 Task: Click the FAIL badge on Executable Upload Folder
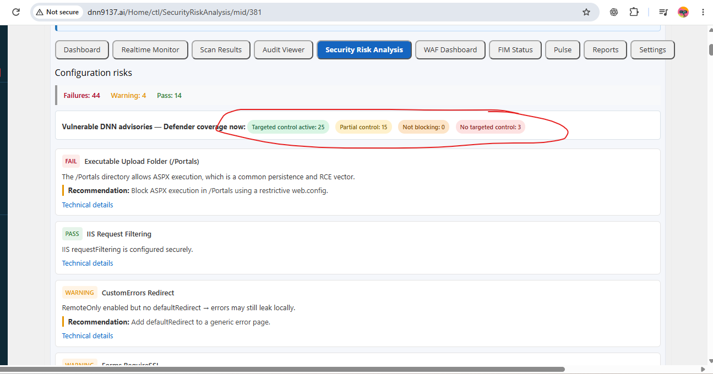71,161
